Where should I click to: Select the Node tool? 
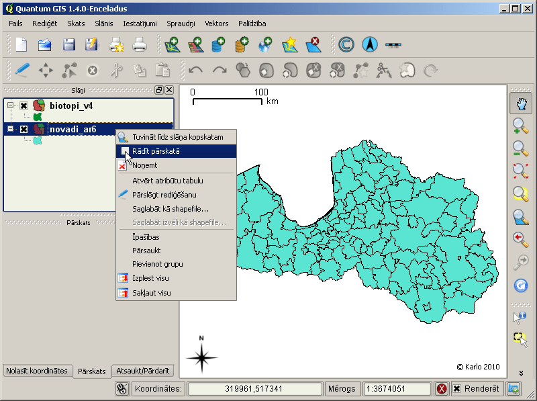click(69, 71)
